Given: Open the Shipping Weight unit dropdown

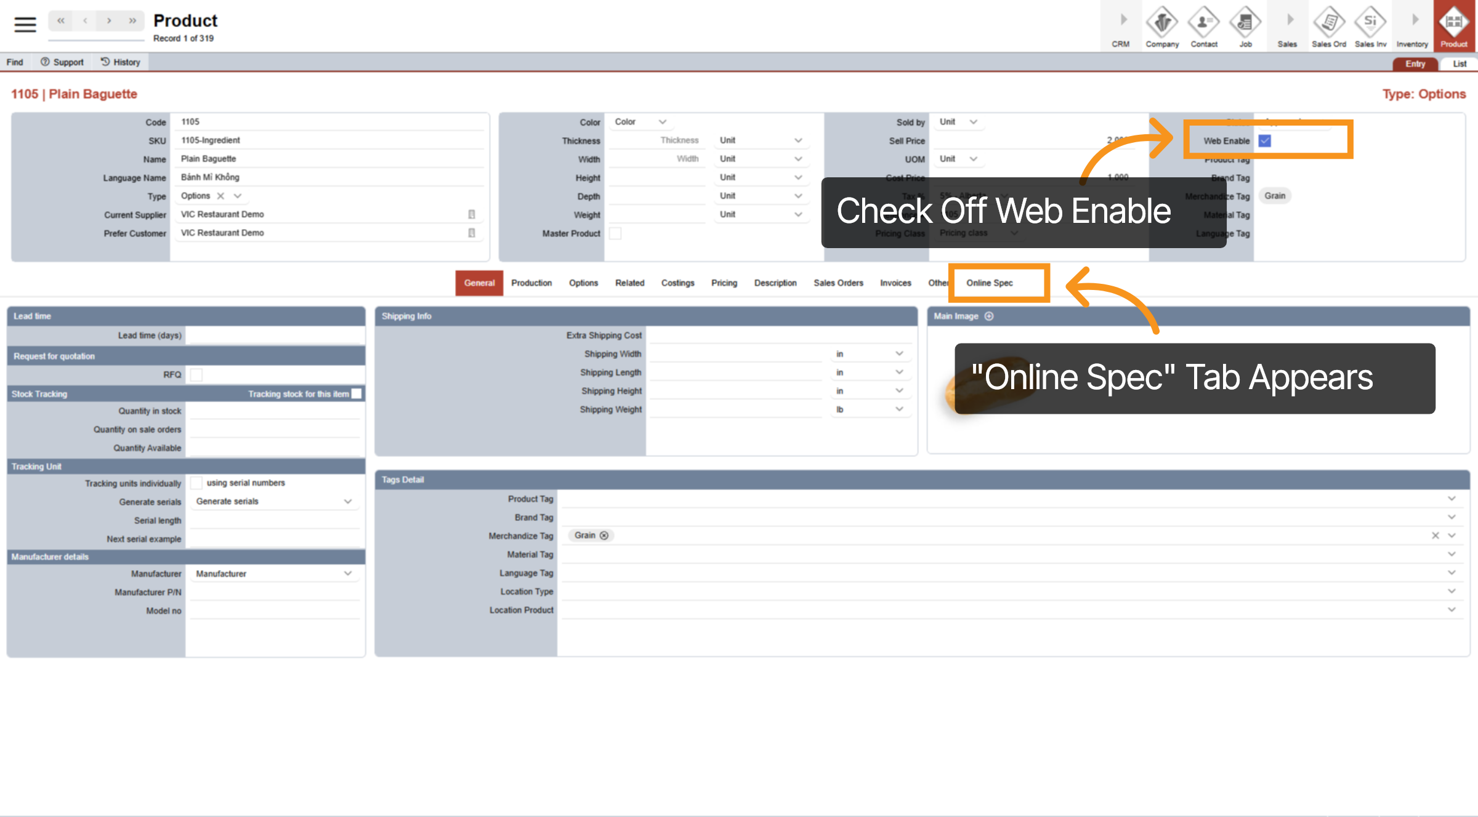Looking at the screenshot, I should pos(870,409).
